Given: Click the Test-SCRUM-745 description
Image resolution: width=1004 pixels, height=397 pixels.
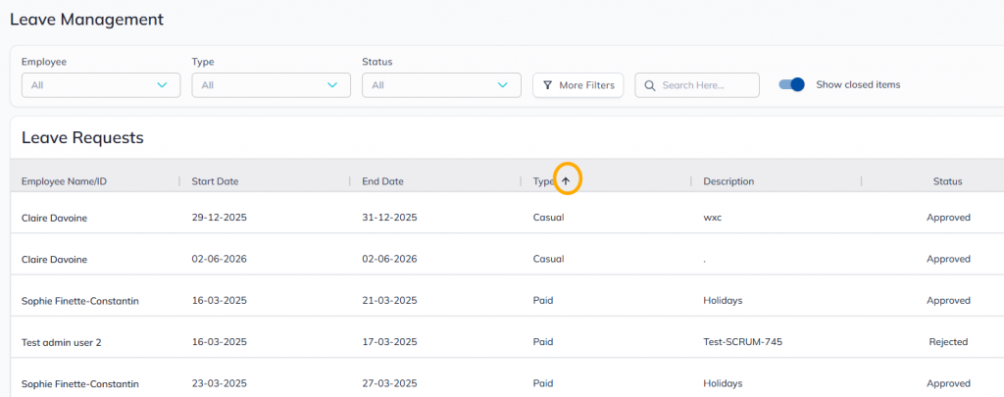Looking at the screenshot, I should click(743, 342).
